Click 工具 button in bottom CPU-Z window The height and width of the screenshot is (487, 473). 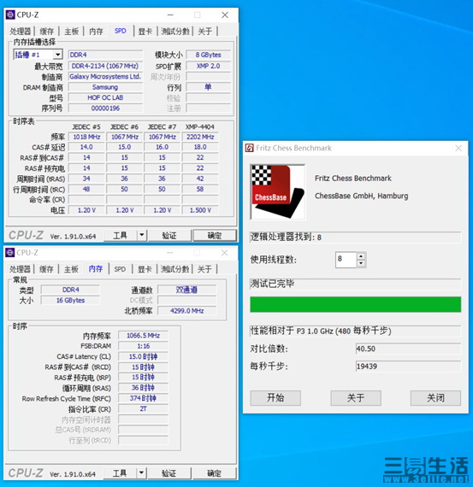[x=120, y=473]
